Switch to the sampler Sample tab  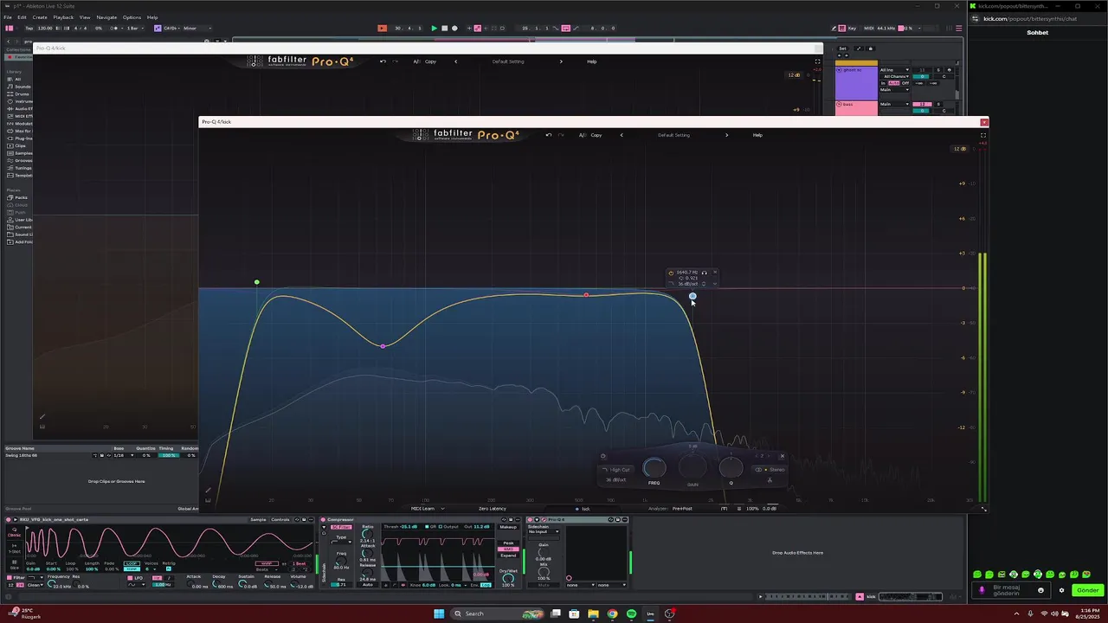[258, 520]
